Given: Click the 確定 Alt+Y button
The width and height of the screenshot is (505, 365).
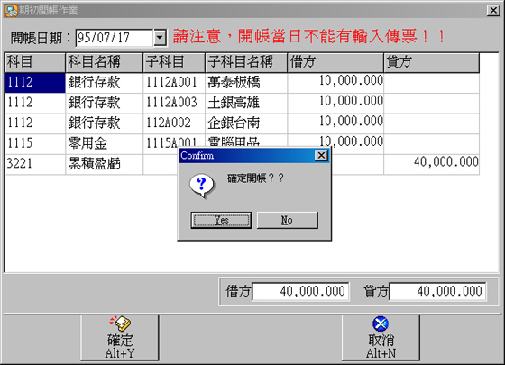Looking at the screenshot, I should point(119,337).
